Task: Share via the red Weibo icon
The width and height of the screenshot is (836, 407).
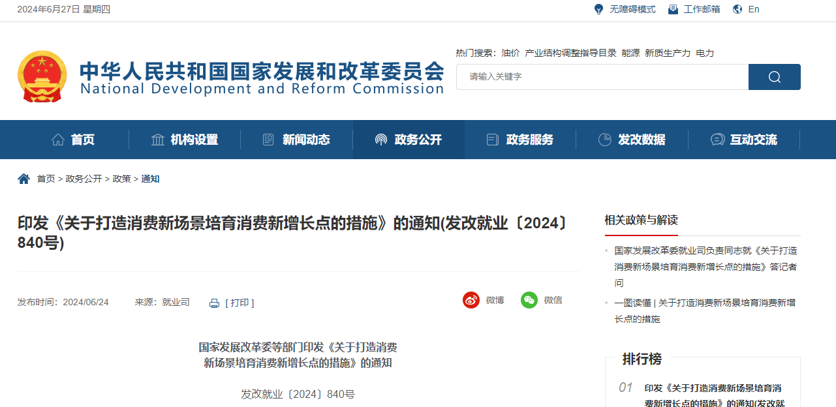Action: tap(471, 300)
